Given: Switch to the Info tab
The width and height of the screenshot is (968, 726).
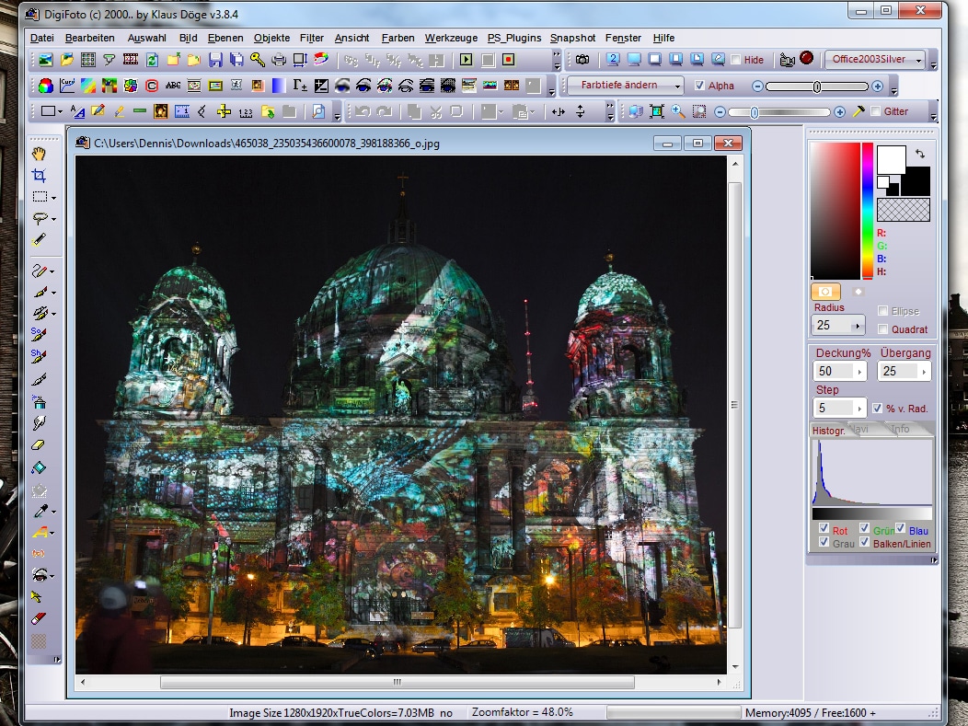Looking at the screenshot, I should (900, 430).
